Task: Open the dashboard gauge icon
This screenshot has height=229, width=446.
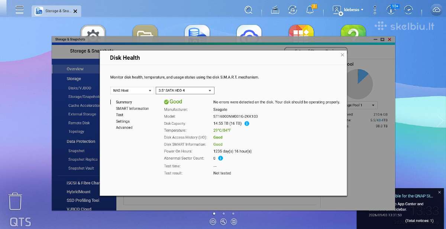Action: (x=408, y=10)
